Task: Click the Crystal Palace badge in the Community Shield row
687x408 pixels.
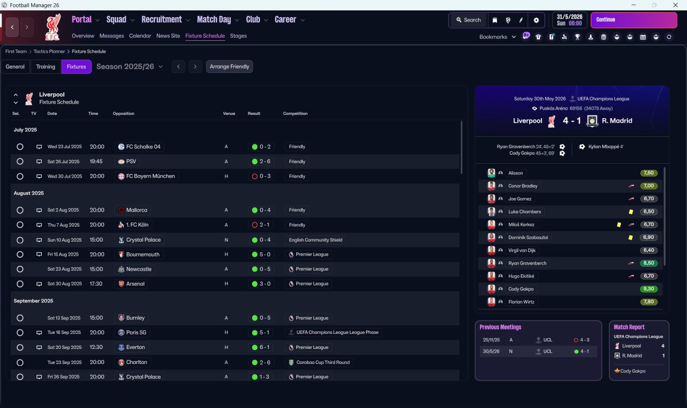Action: [x=121, y=240]
